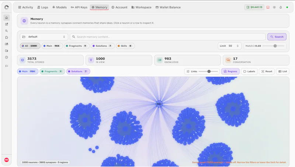Click the In View funnel icon
The image size is (295, 167).
(x=91, y=60)
